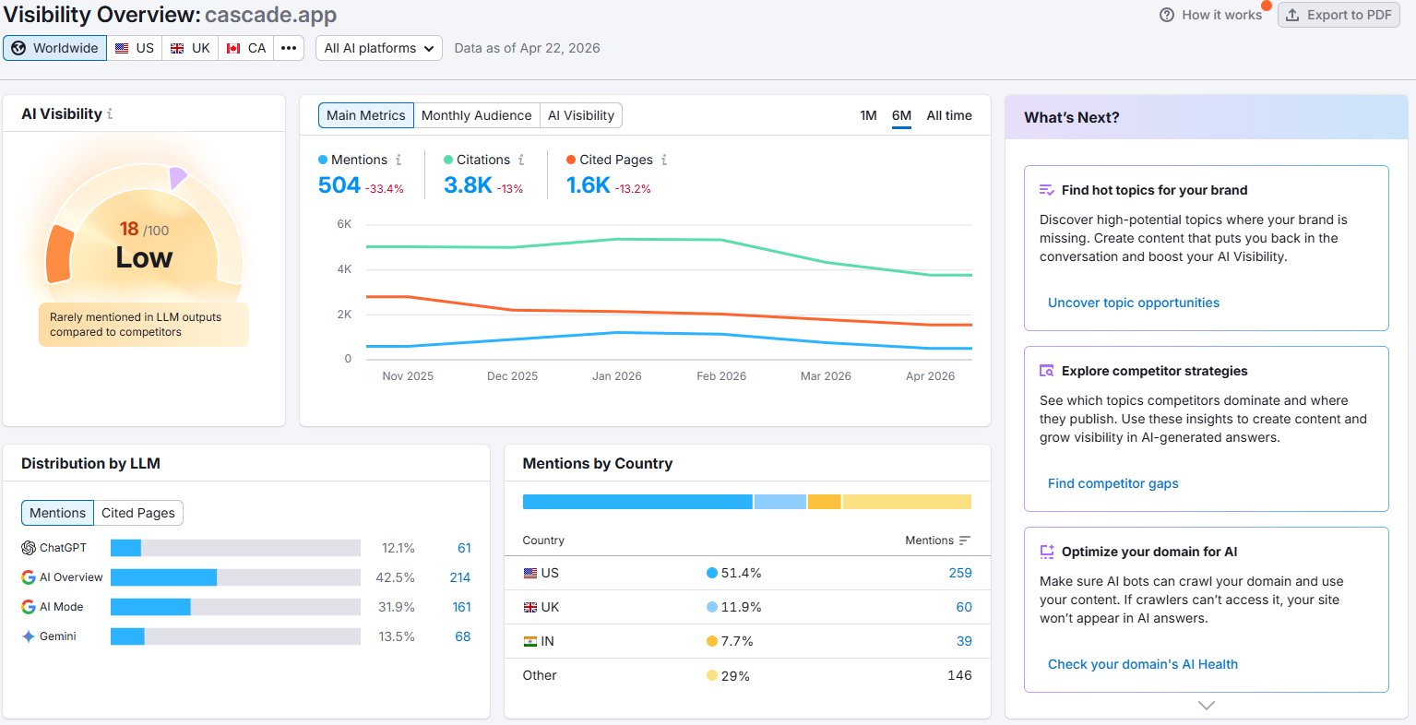Viewport: 1416px width, 725px height.
Task: Click the Citations metric info icon
Action: pyautogui.click(x=521, y=160)
